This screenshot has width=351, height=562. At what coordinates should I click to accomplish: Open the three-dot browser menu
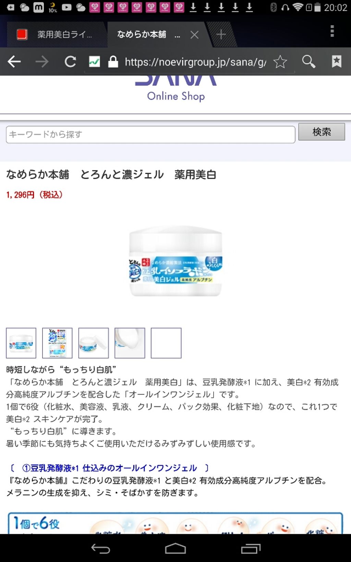[332, 31]
